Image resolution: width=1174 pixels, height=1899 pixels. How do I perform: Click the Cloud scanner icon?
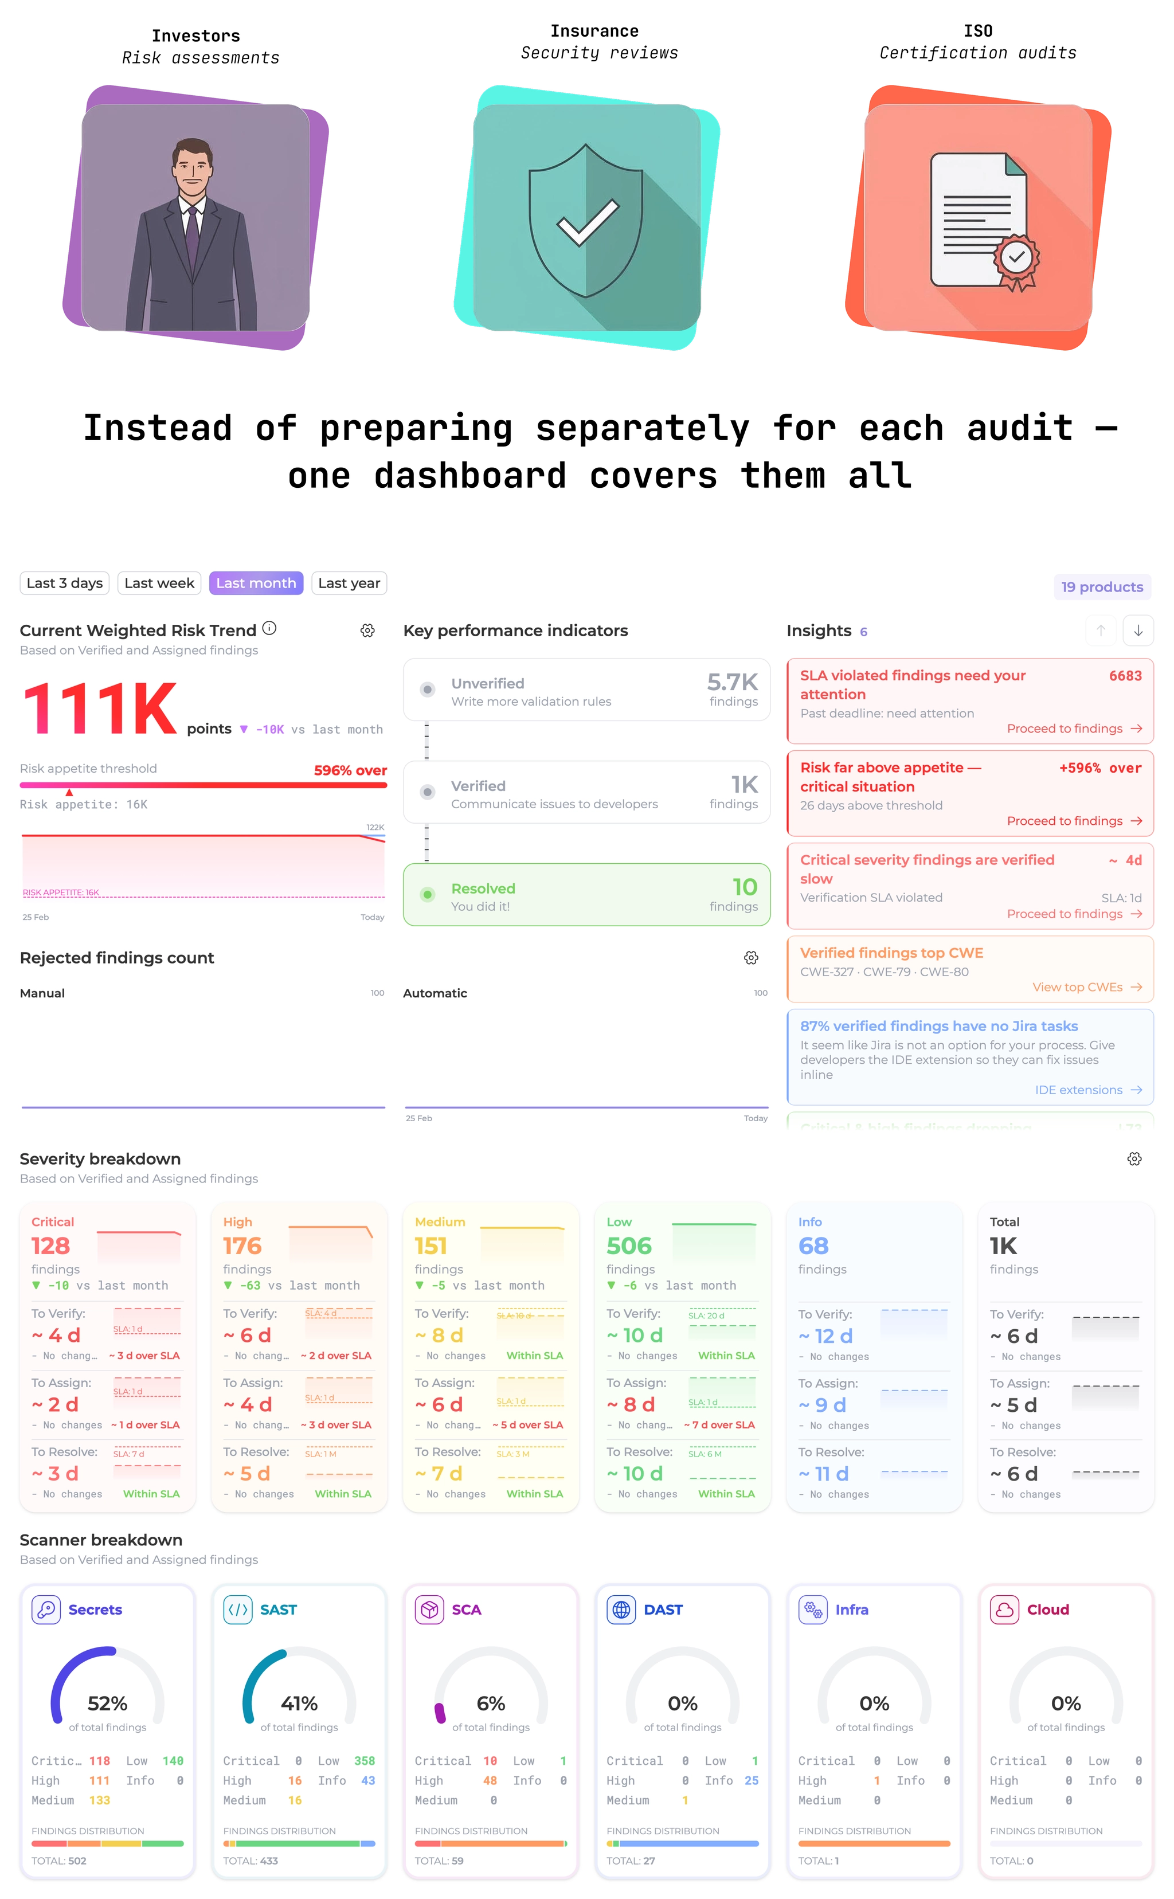point(1005,1610)
